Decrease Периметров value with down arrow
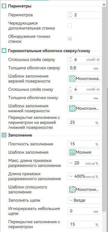The width and height of the screenshot is (108, 232). (71, 17)
